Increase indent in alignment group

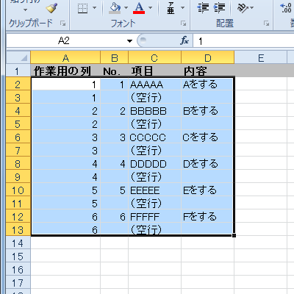pyautogui.click(x=219, y=8)
